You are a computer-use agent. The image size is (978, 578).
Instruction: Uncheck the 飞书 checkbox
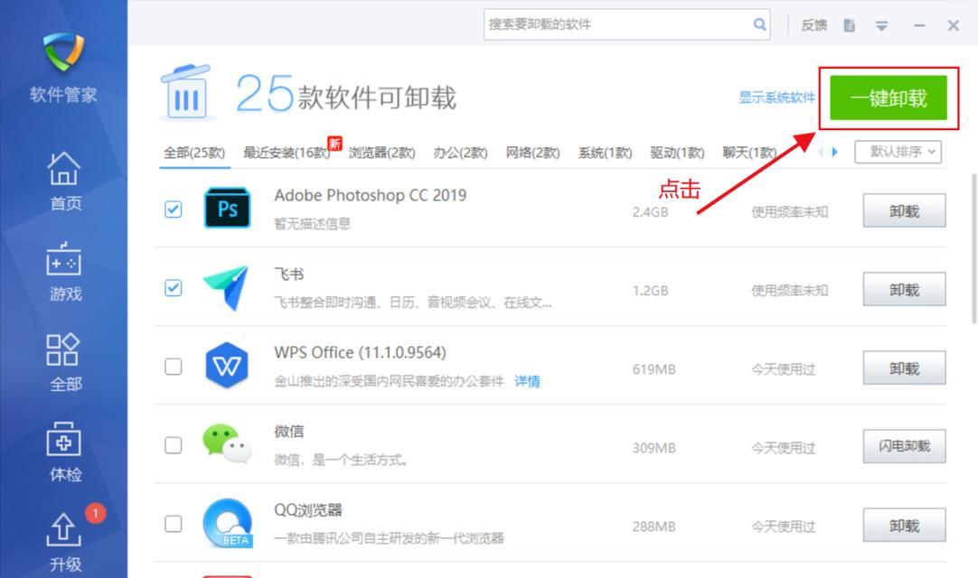174,288
